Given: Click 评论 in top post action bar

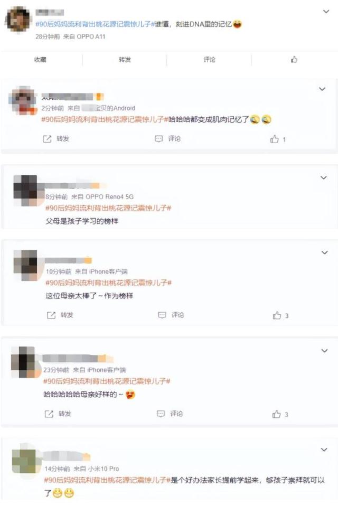Looking at the screenshot, I should (x=209, y=59).
